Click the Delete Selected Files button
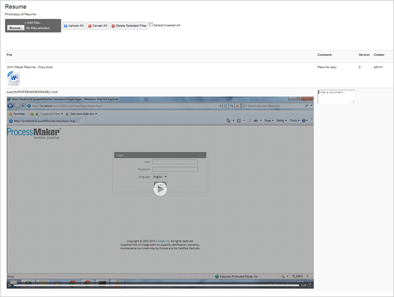The height and width of the screenshot is (297, 394). coord(128,25)
